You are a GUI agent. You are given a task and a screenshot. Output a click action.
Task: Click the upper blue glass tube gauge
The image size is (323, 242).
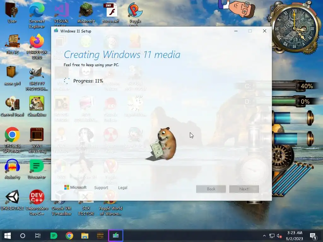[x=293, y=118]
